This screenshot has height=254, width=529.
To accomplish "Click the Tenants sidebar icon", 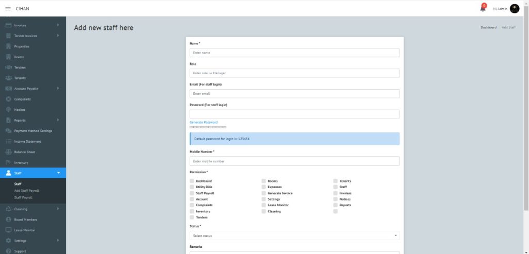I will point(8,78).
